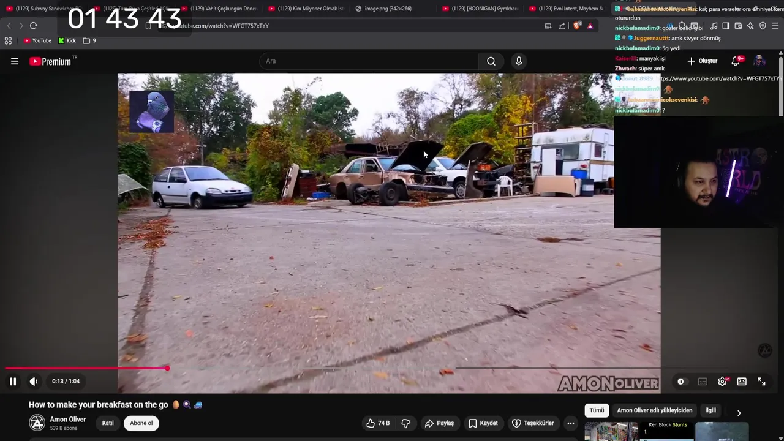Open the Brave Rewards triangle icon
The image size is (784, 441).
(x=590, y=26)
